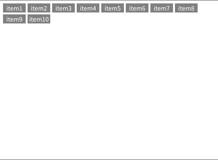Activate the item4 gray tile
Image resolution: width=218 pixels, height=160 pixels.
[x=88, y=8]
